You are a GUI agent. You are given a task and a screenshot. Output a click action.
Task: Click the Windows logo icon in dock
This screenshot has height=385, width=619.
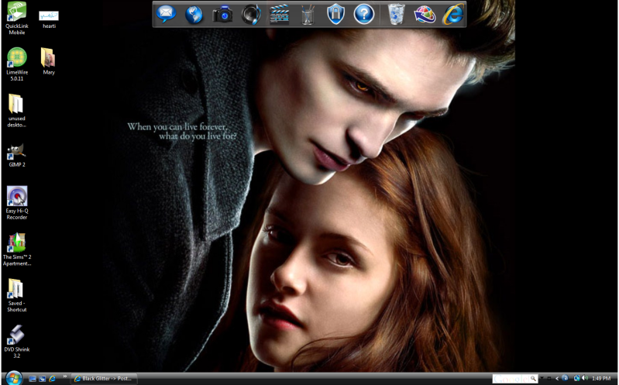point(425,13)
